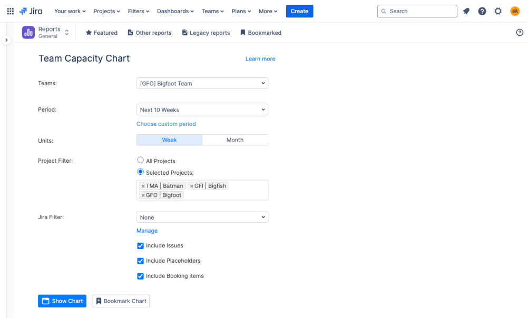527x318 pixels.
Task: Switch to the Legacy reports tab
Action: click(206, 33)
